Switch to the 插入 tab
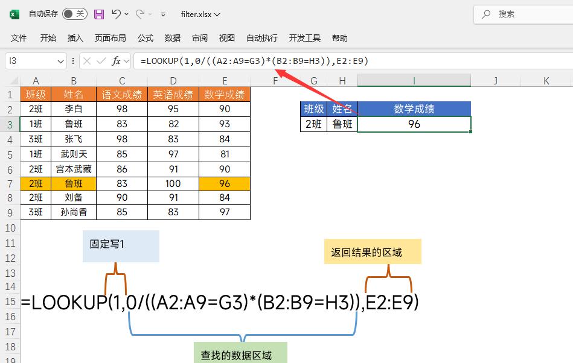The width and height of the screenshot is (573, 363). [75, 38]
